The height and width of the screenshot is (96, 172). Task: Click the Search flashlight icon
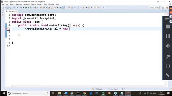coord(55,7)
